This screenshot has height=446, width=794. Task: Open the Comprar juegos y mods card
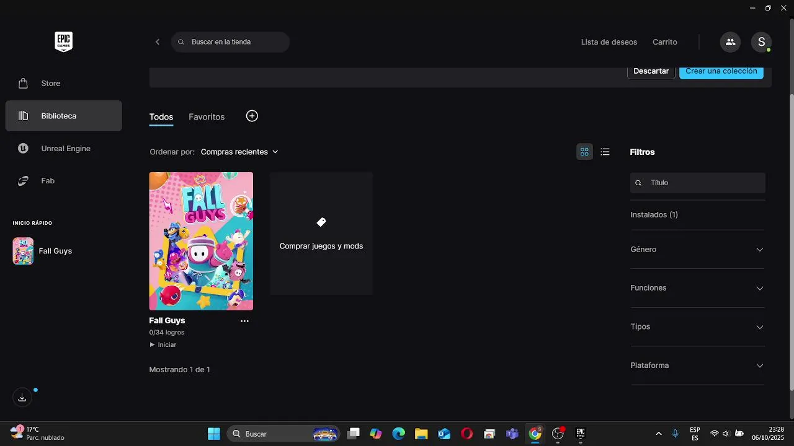pos(321,234)
